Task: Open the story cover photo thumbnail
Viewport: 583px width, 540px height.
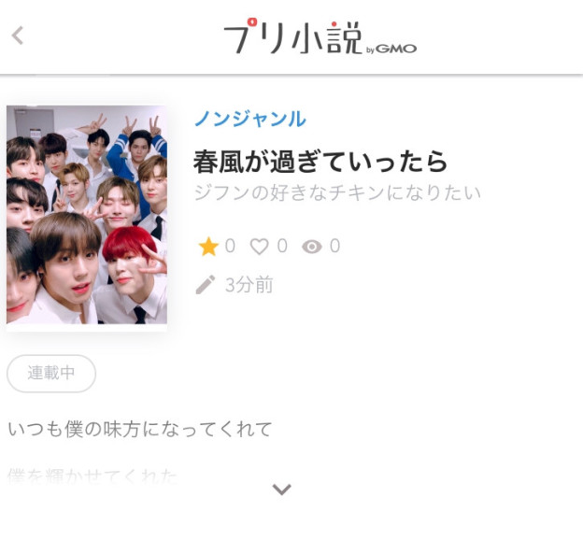Action: pyautogui.click(x=87, y=215)
